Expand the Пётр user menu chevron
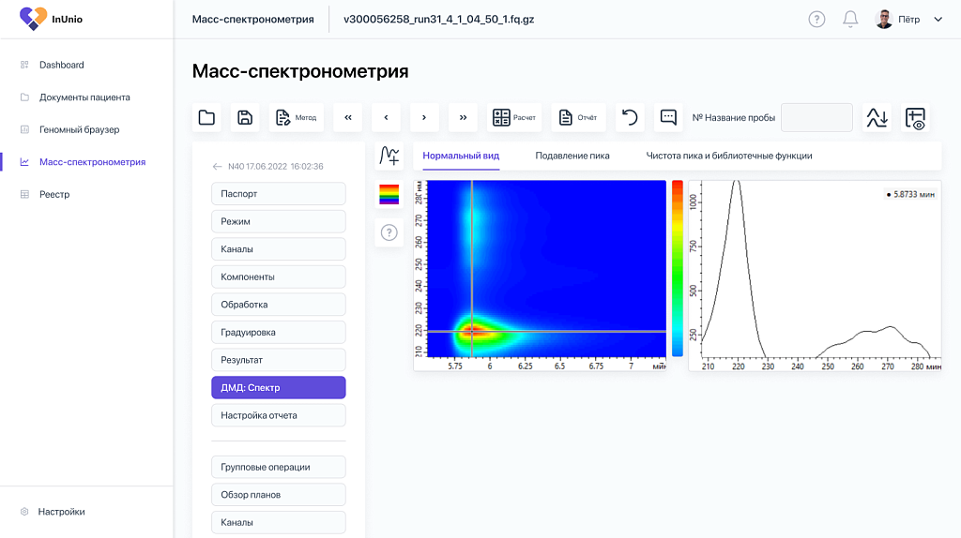Screen dimensions: 961x538 (938, 20)
